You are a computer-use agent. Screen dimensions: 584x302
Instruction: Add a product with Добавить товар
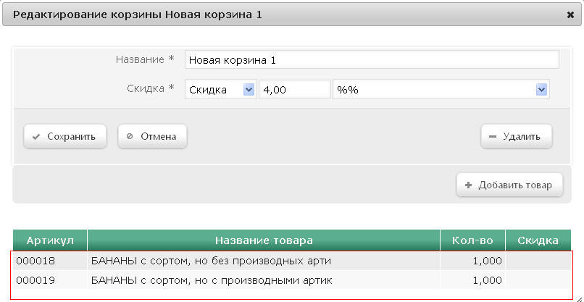[x=509, y=185]
